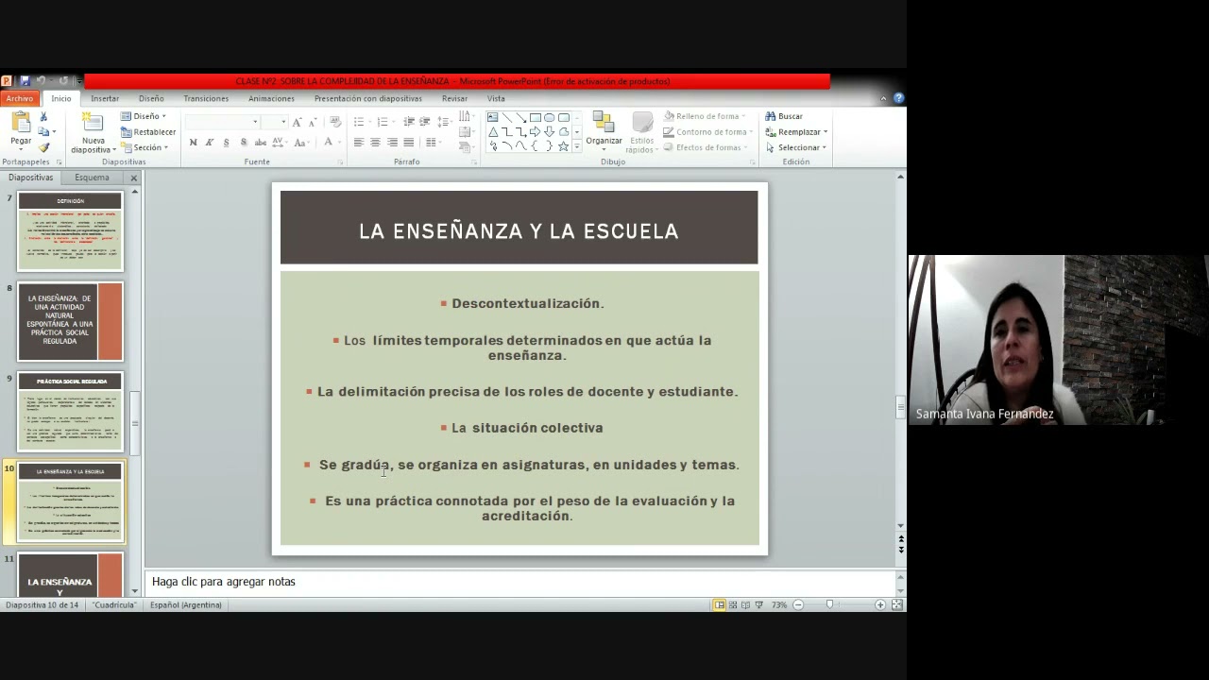Pick the Right Arrow block shape
This screenshot has height=680, width=1209.
click(535, 132)
